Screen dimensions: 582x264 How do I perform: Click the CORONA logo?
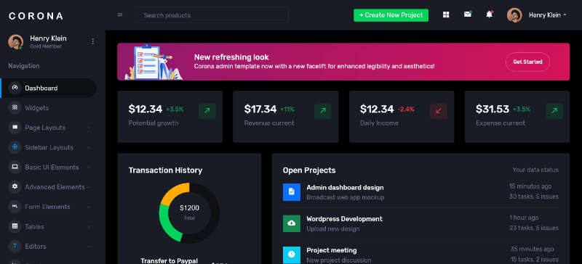tap(36, 16)
